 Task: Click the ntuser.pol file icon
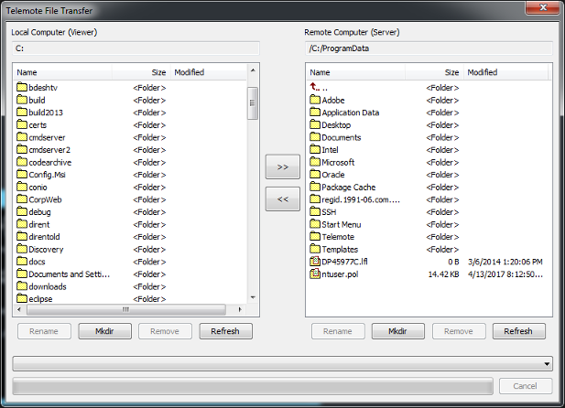pos(315,274)
